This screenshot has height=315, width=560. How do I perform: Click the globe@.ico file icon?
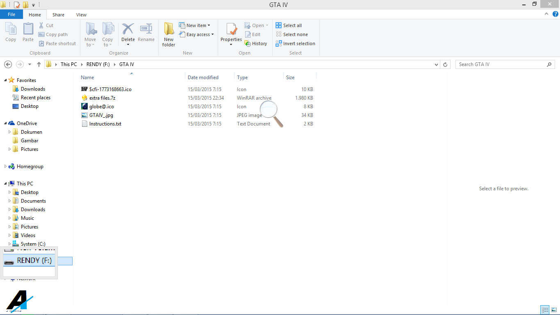84,107
